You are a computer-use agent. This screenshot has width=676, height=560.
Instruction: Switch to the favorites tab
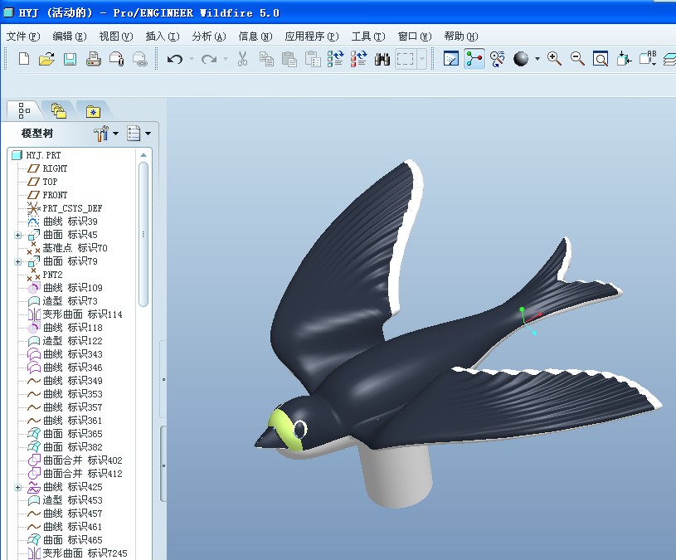click(x=93, y=111)
